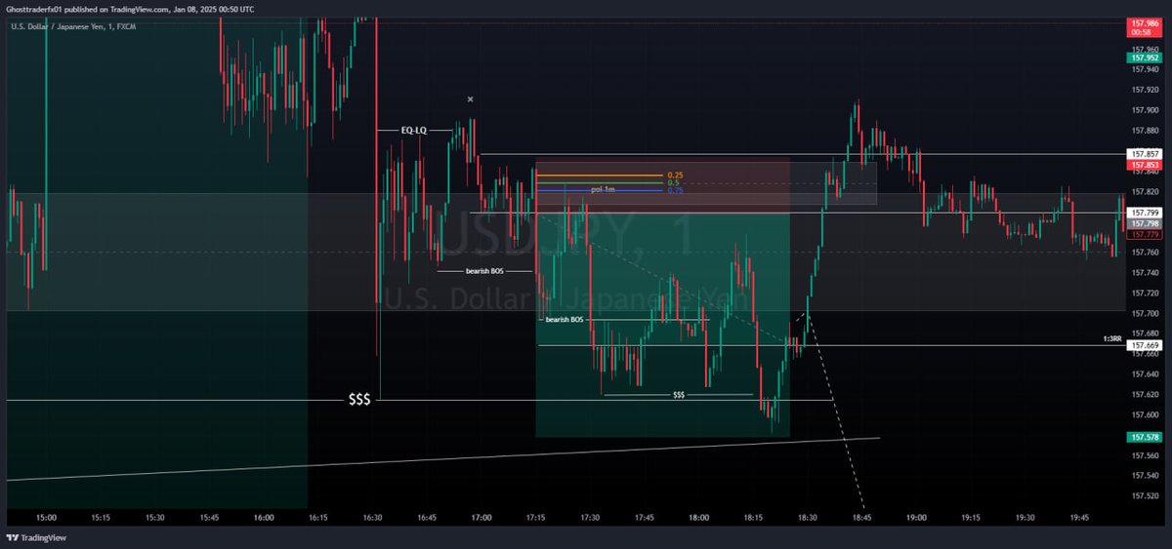Click the white 157.669 target price label
This screenshot has height=549, width=1172.
(1144, 345)
